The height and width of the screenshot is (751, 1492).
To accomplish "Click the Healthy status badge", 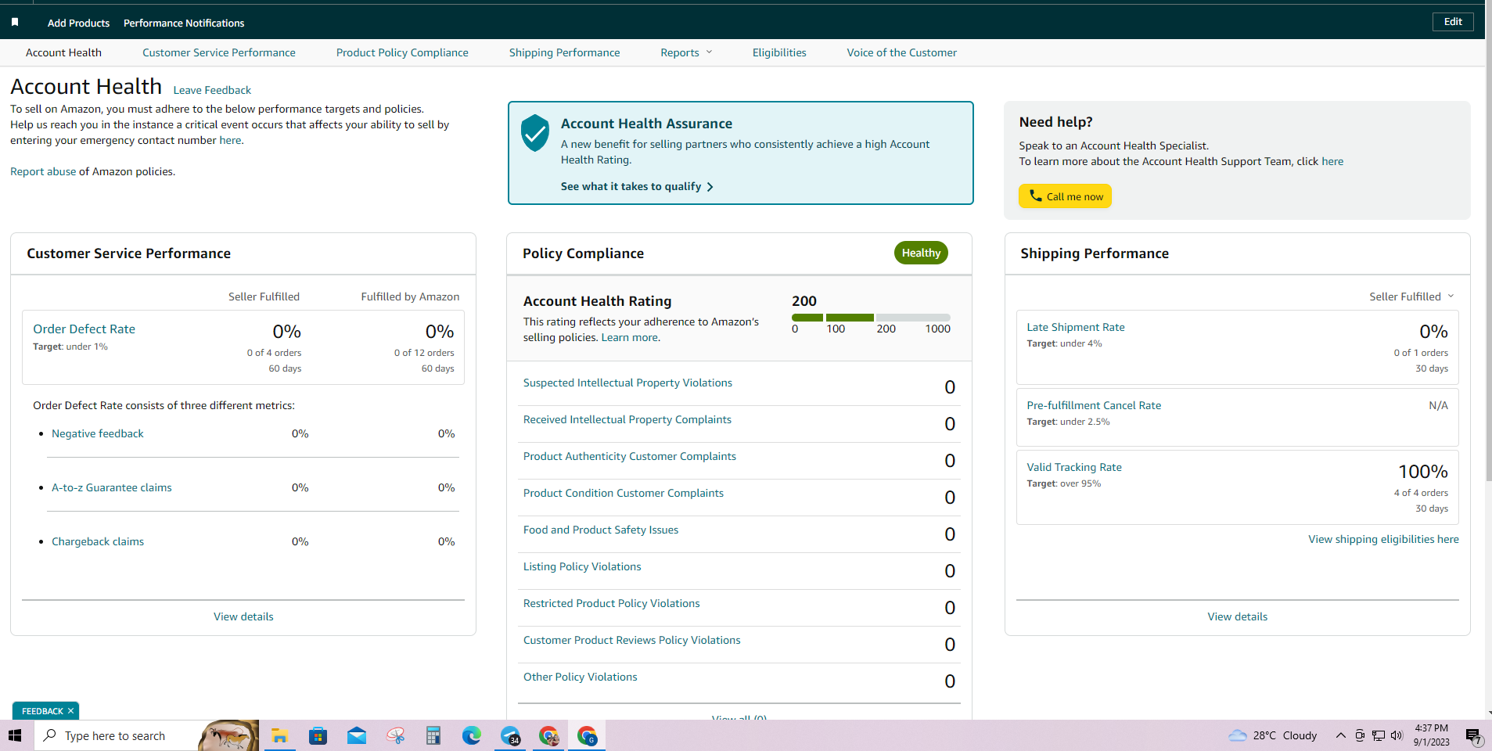I will 921,253.
